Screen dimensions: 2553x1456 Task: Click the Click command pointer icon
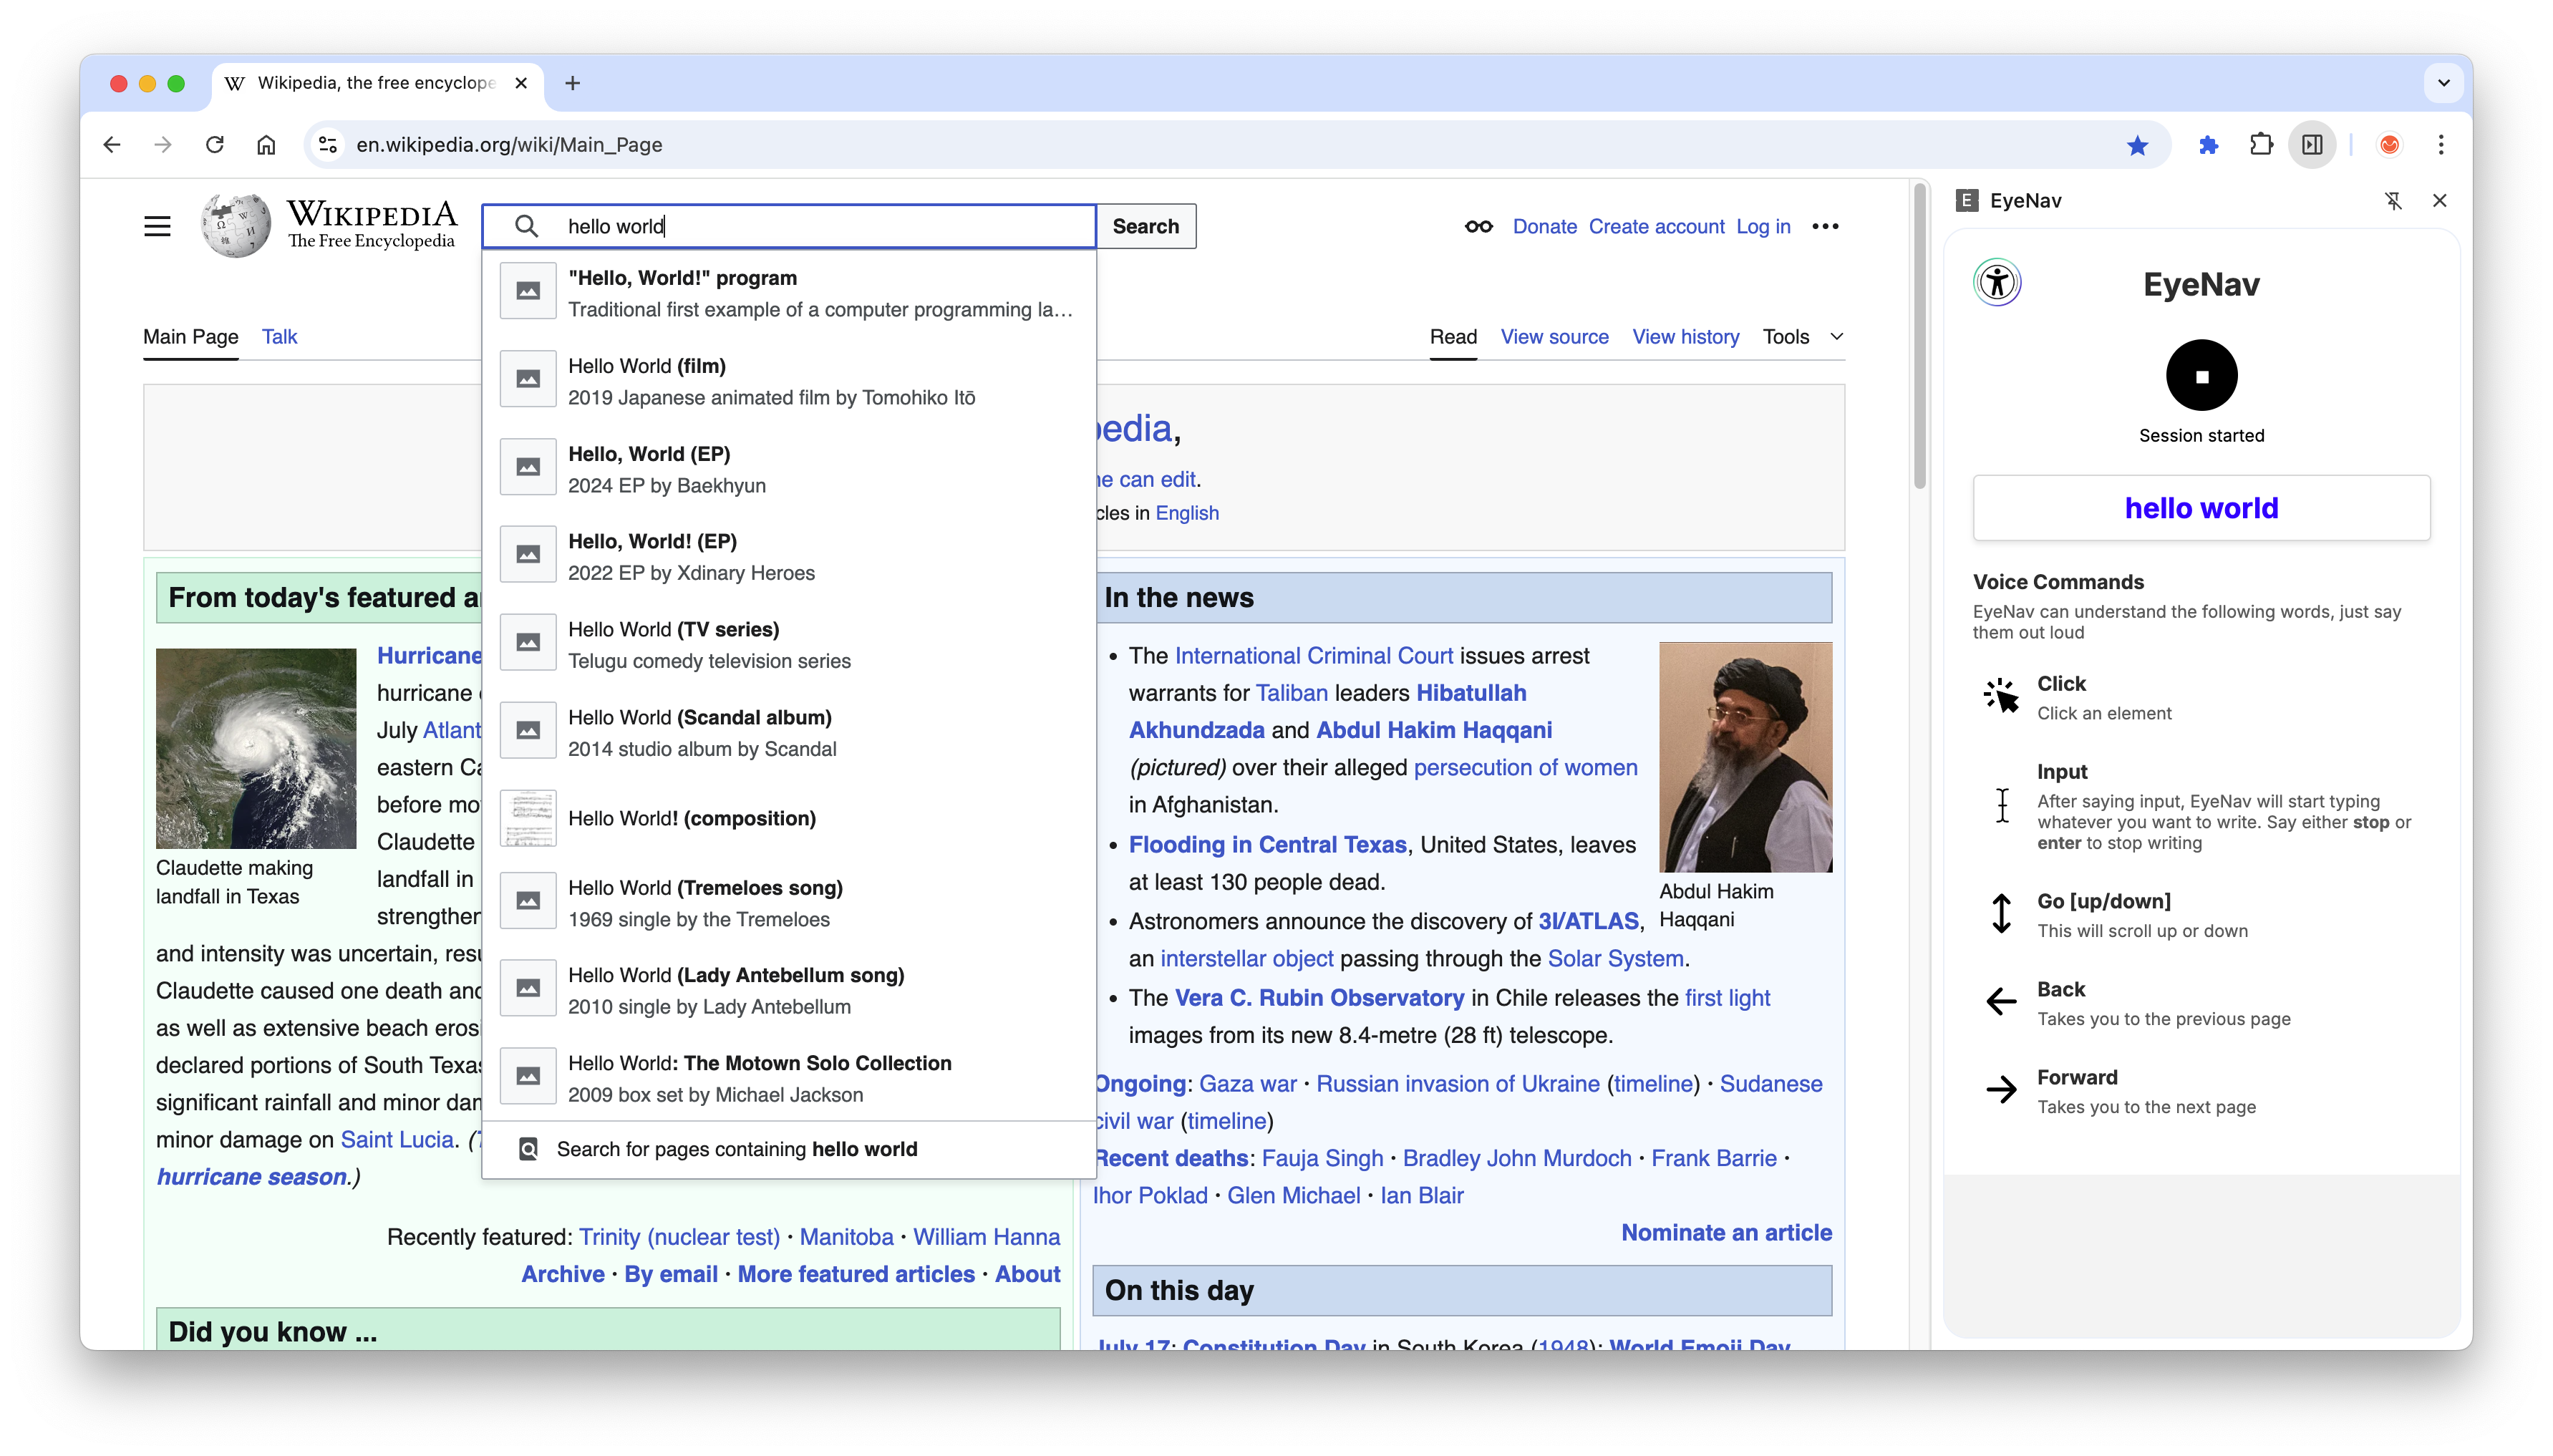coord(2001,696)
